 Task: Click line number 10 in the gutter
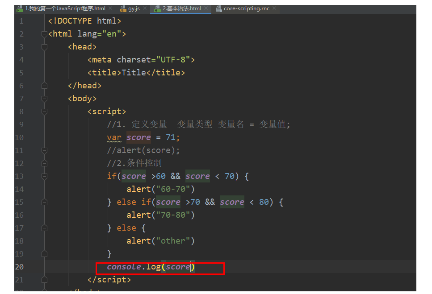pyautogui.click(x=19, y=137)
